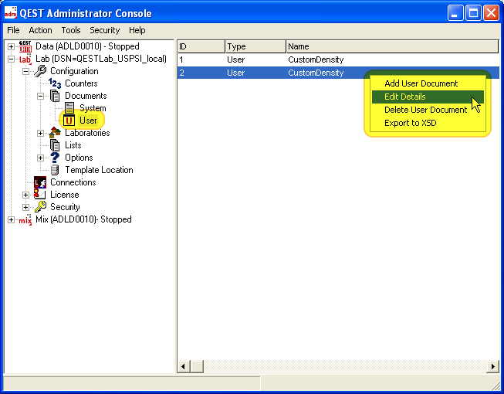504x394 pixels.
Task: Collapse the Configuration tree node
Action: [x=25, y=71]
